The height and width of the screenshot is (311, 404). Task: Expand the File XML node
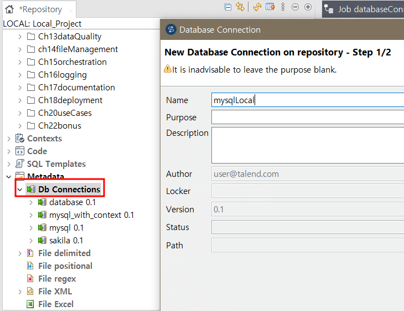[20, 292]
